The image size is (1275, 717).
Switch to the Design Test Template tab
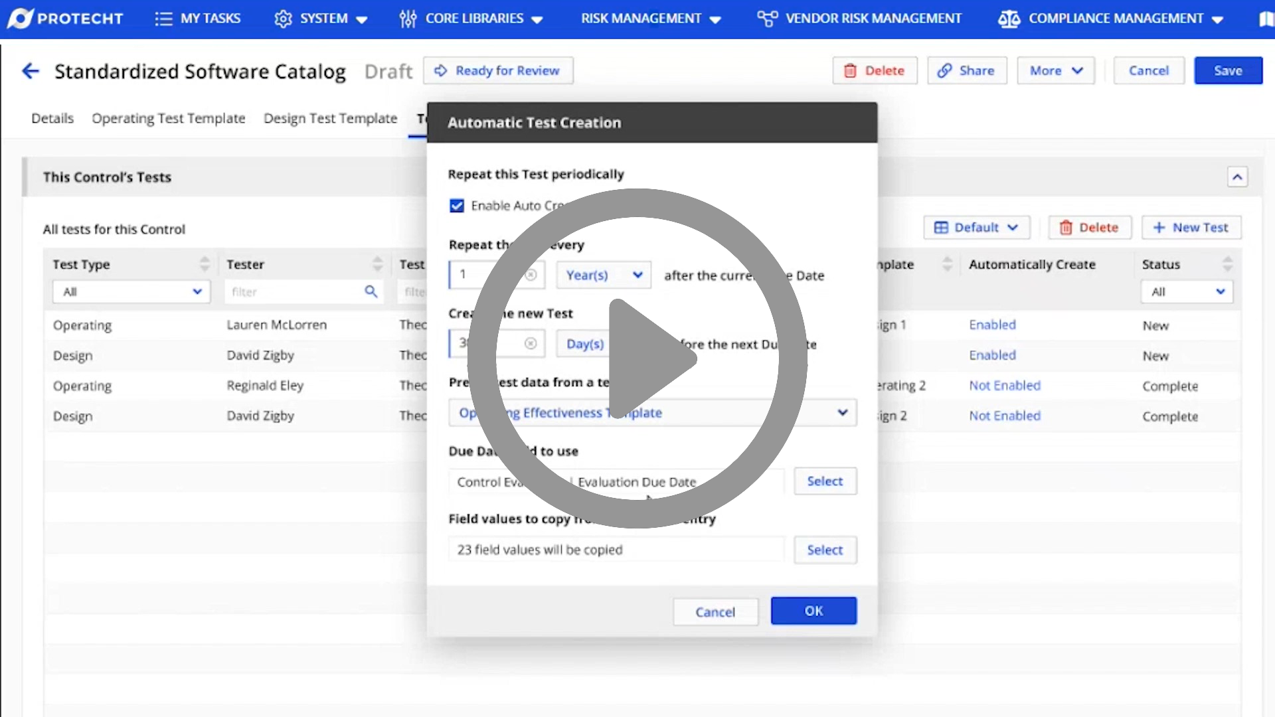click(330, 118)
